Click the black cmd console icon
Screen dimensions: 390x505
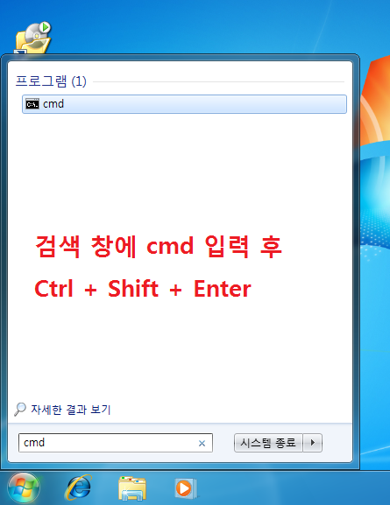tap(32, 104)
